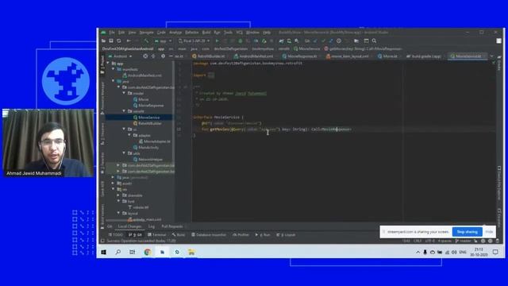Image resolution: width=508 pixels, height=286 pixels.
Task: Click the Search Everywhere magnifier icon
Action: coord(374,41)
